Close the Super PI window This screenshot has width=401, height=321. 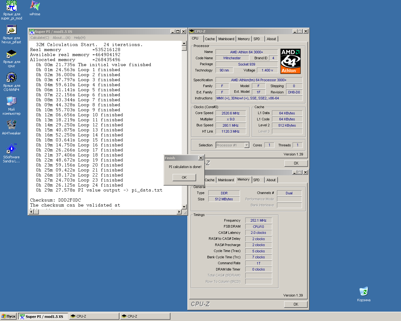pyautogui.click(x=184, y=32)
